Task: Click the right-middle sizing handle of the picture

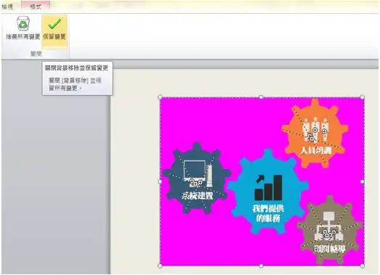Action: [x=363, y=181]
